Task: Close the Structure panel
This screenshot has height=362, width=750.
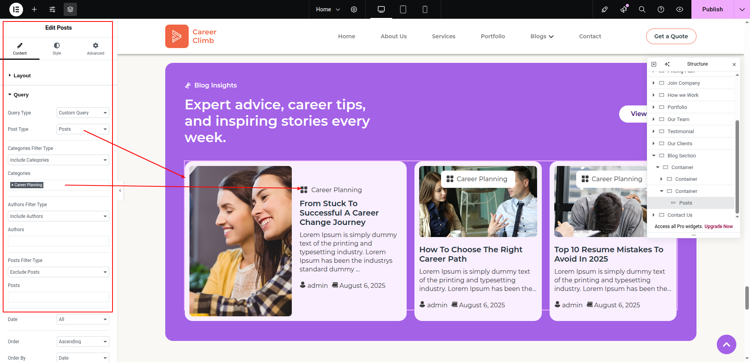Action: pos(734,64)
